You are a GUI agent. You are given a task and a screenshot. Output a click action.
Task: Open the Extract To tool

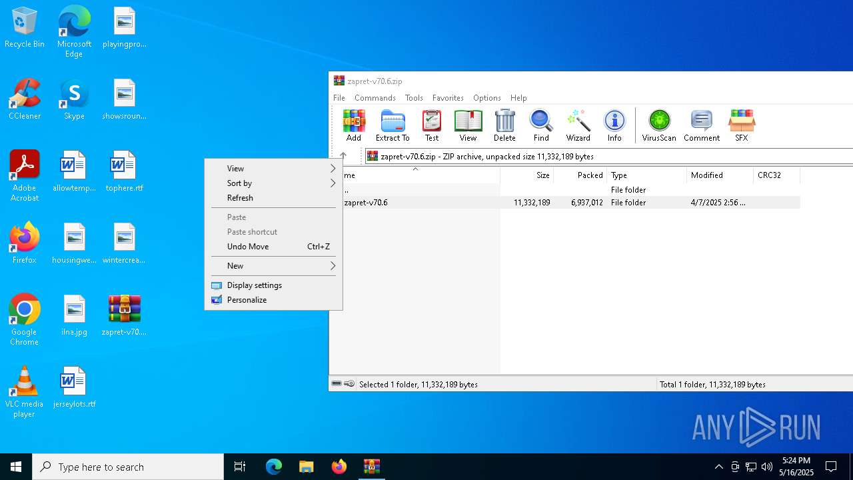pos(393,126)
